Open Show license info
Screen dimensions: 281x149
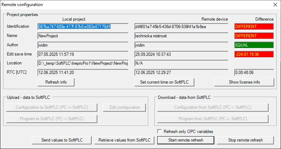(x=244, y=82)
